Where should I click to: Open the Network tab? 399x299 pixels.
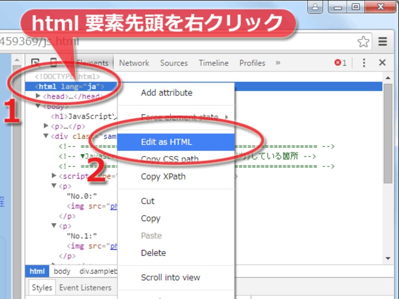point(134,63)
